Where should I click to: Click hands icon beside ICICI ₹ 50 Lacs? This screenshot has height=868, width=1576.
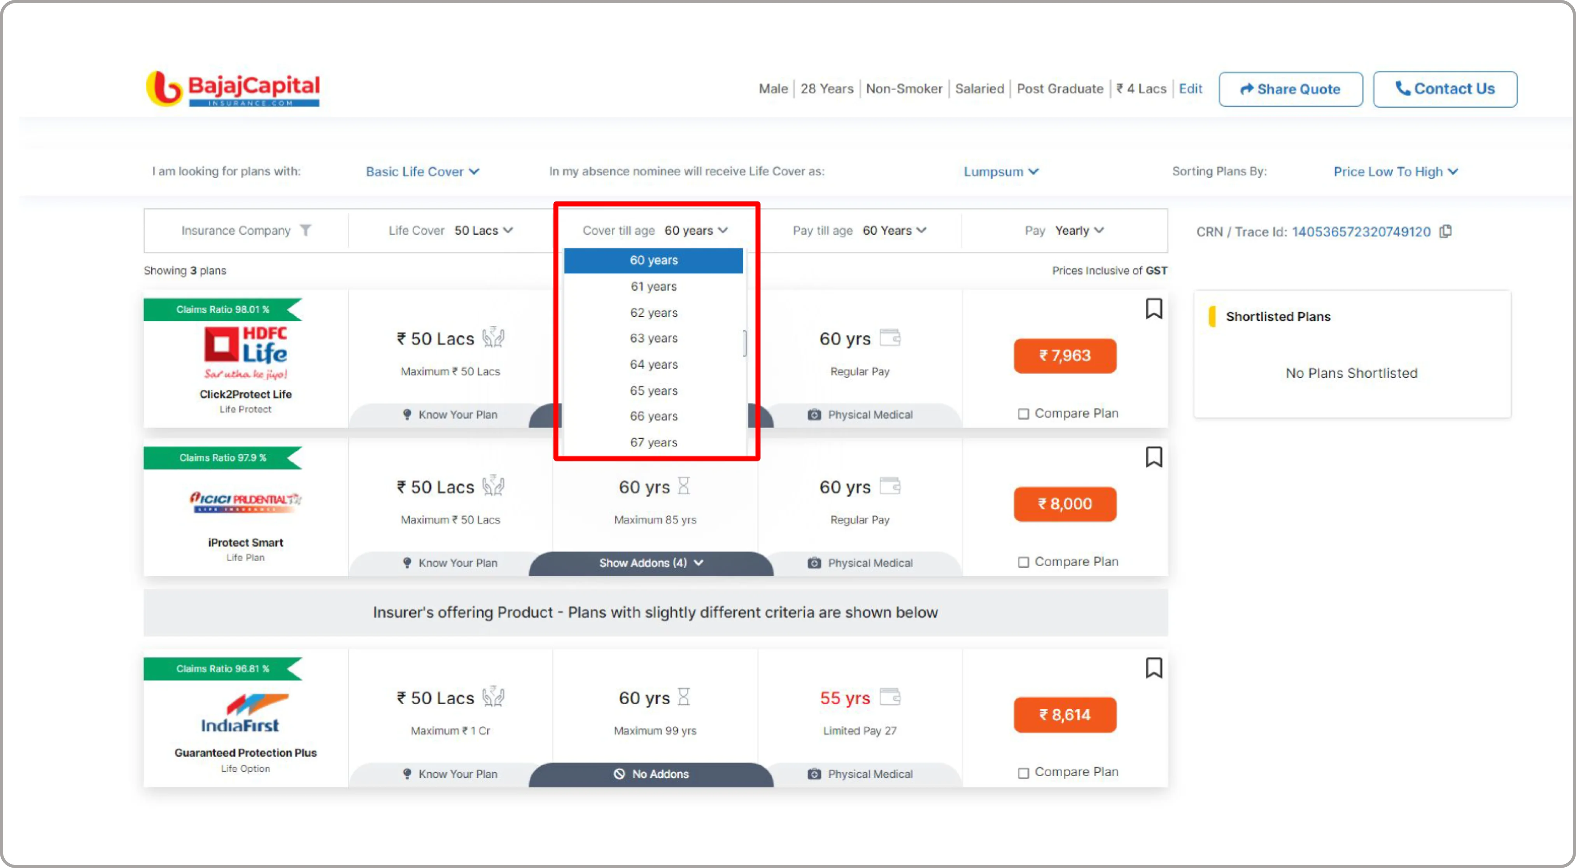click(493, 486)
